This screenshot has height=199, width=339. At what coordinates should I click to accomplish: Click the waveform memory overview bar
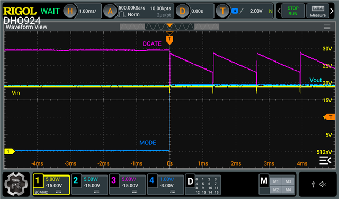[169, 27]
